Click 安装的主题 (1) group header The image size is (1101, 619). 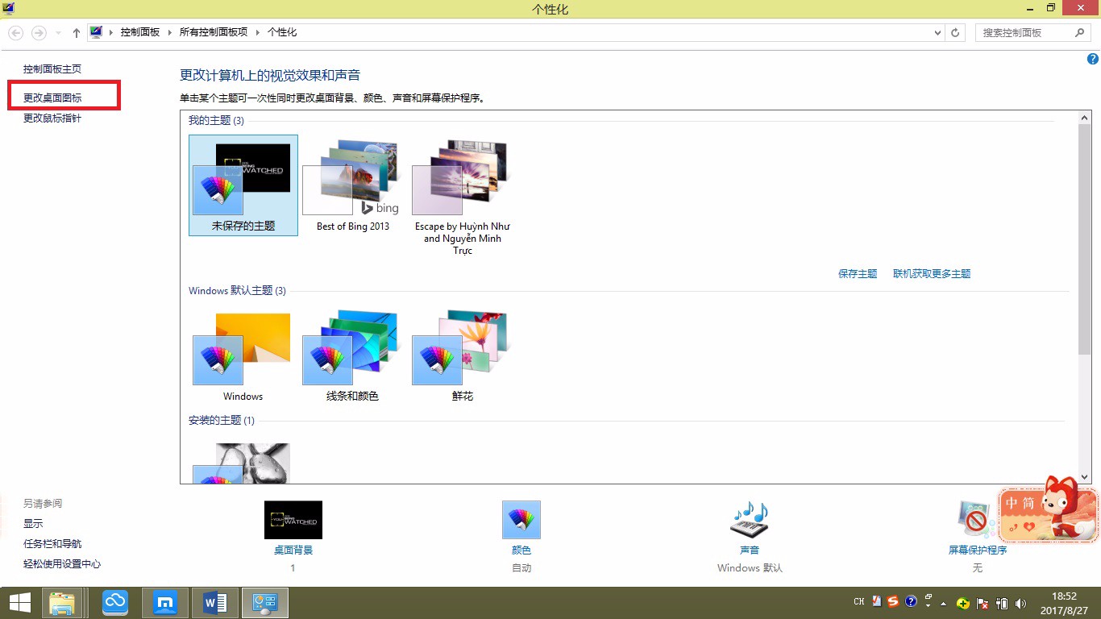[x=222, y=421]
